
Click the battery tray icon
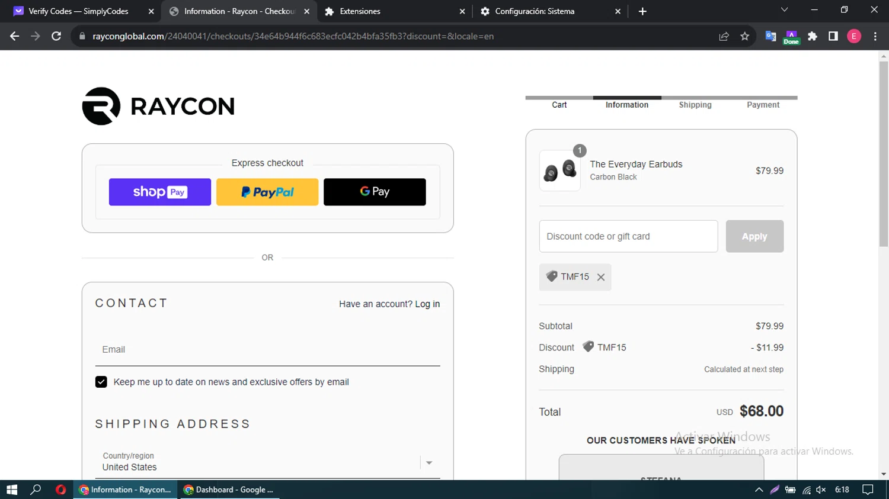pos(790,490)
